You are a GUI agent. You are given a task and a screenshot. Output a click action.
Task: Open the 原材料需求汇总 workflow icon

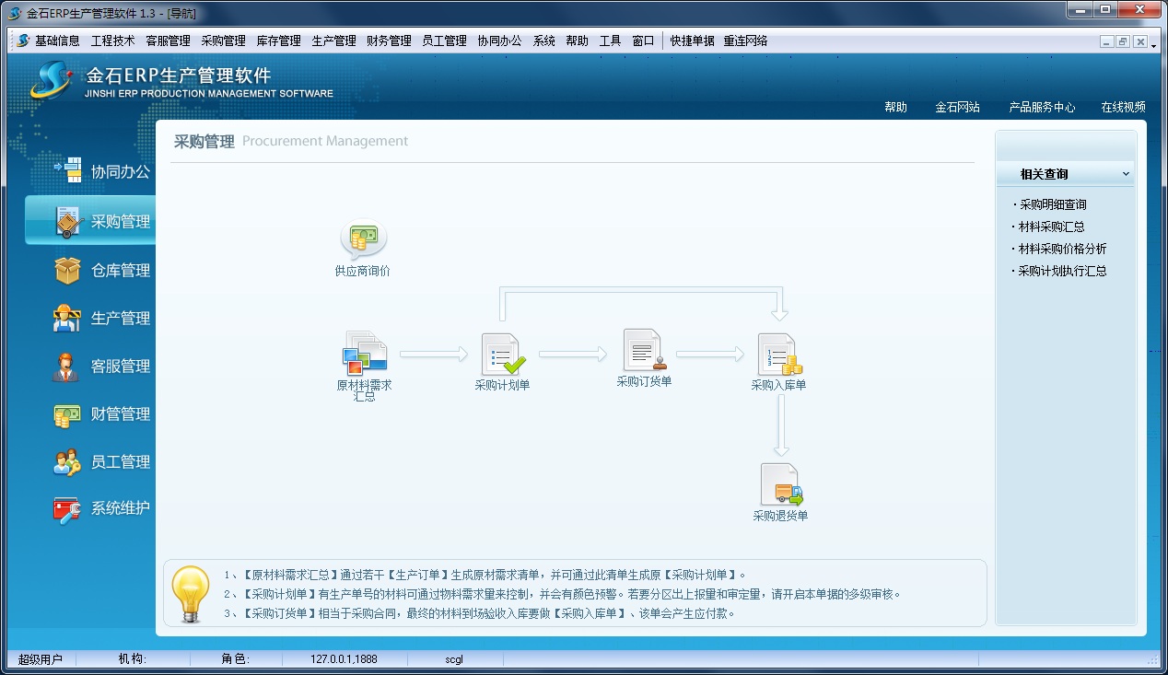click(x=365, y=354)
